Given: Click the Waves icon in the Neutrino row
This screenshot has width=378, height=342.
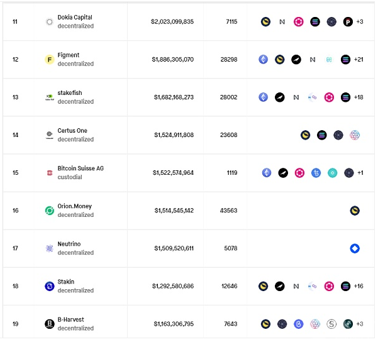Looking at the screenshot, I should click(x=355, y=248).
